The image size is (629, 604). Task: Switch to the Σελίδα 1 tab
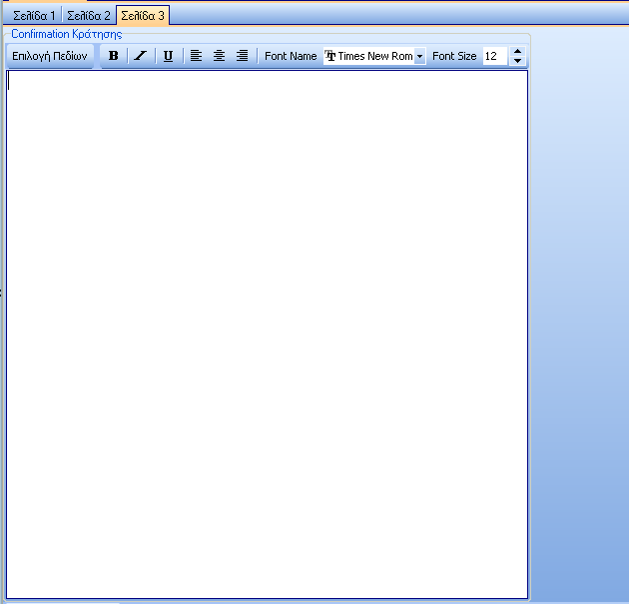34,16
